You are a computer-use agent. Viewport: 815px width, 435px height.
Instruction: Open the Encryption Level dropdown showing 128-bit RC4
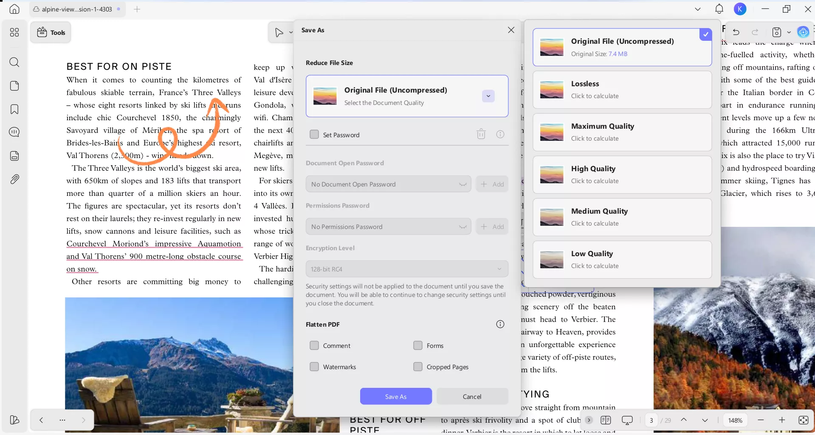click(x=406, y=269)
